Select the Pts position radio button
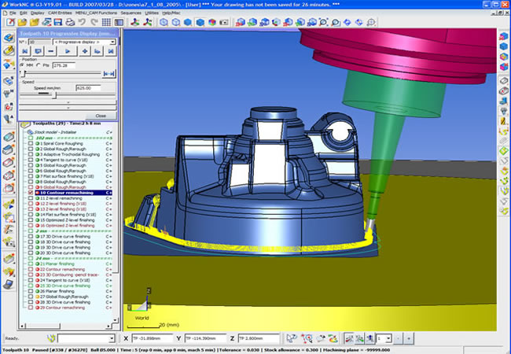 pos(39,65)
